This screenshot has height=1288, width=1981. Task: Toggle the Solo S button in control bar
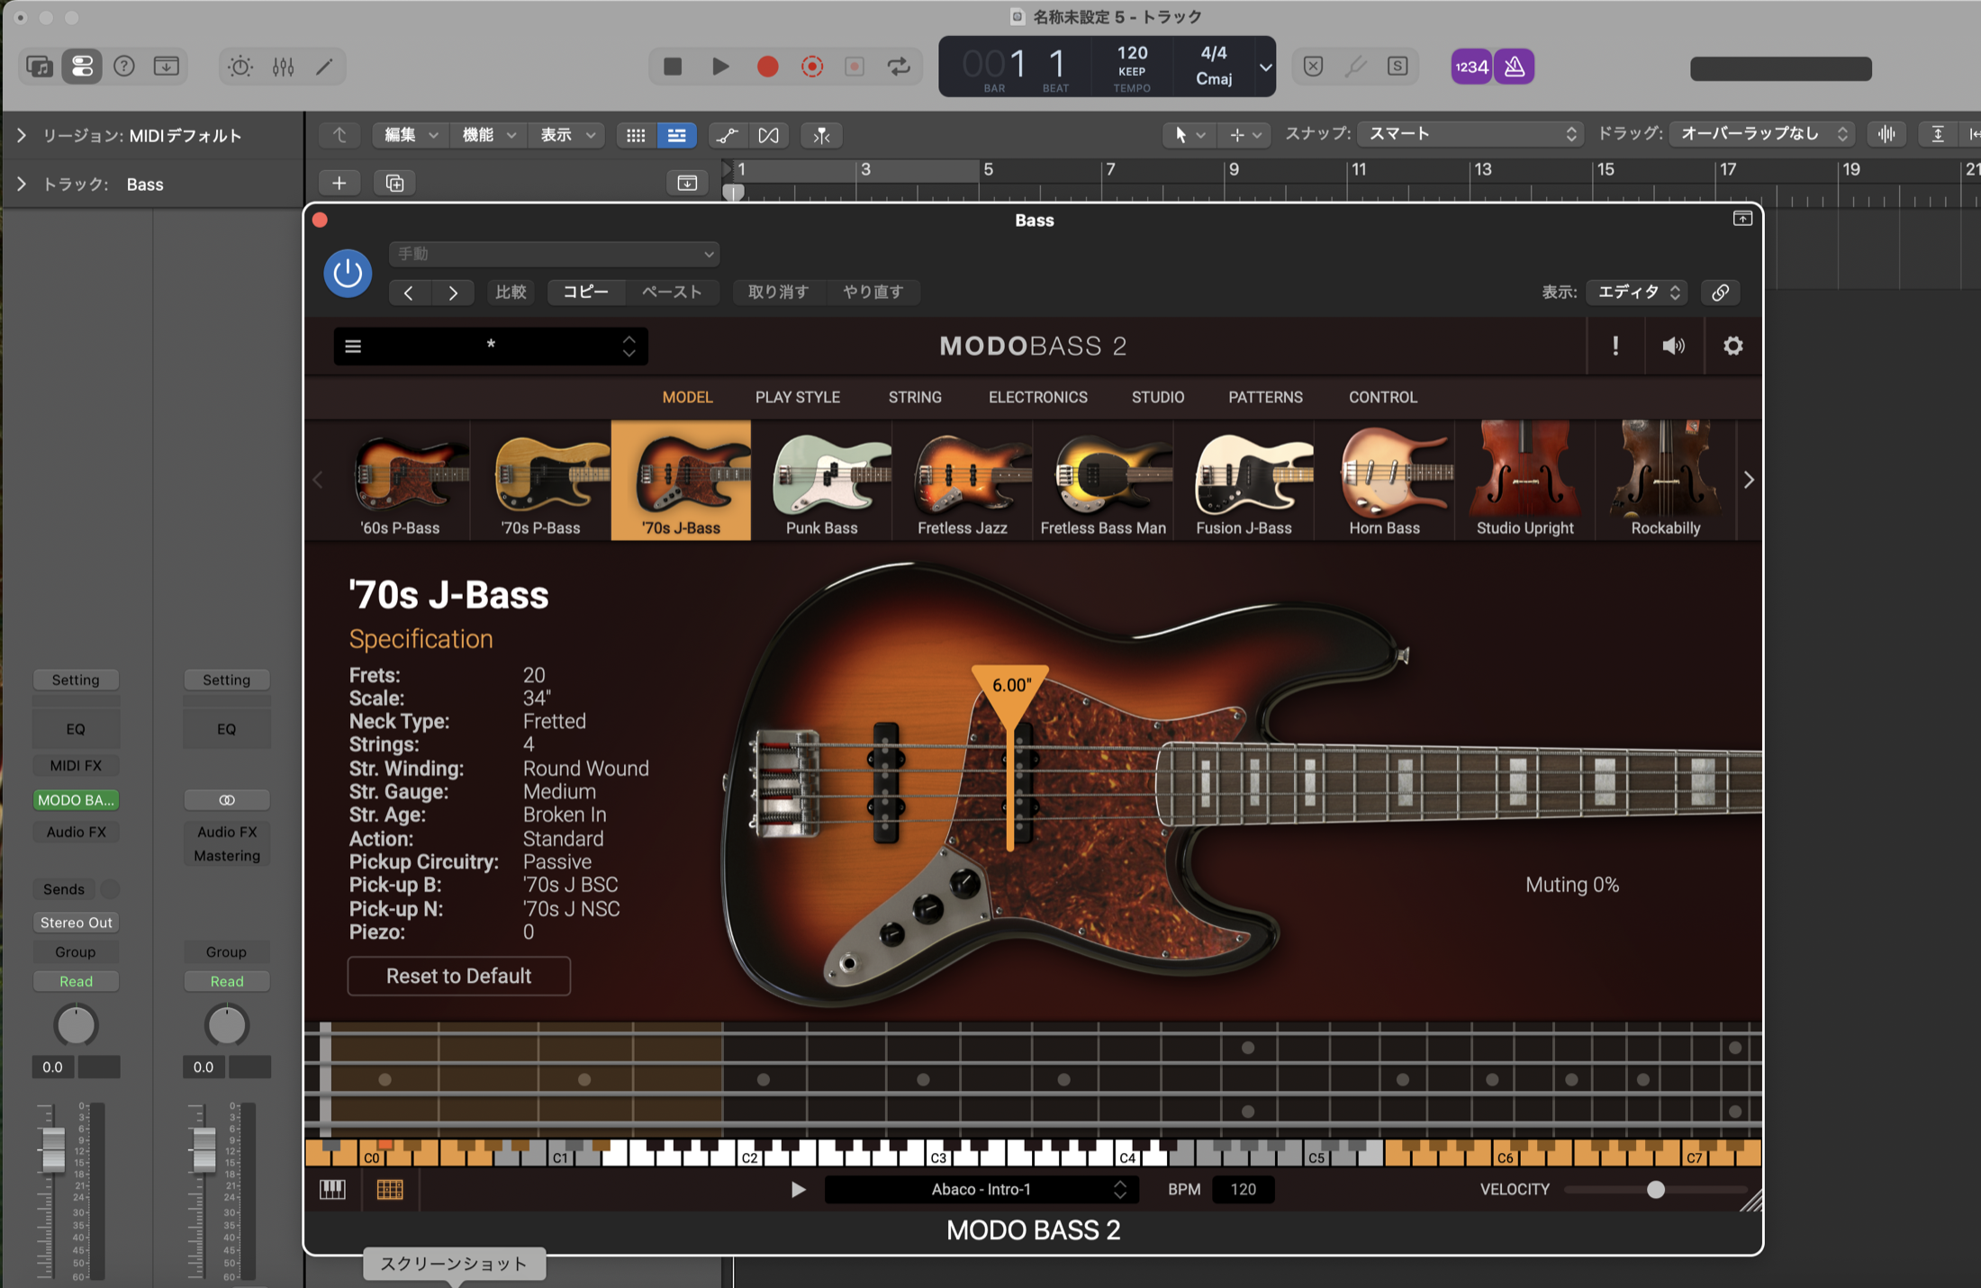[x=1398, y=66]
